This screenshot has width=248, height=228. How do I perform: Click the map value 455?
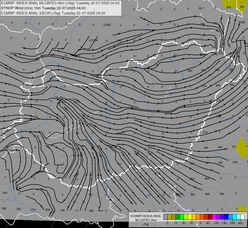pyautogui.click(x=193, y=195)
